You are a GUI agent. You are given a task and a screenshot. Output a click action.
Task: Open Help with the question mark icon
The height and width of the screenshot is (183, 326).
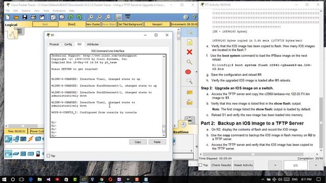(x=194, y=17)
